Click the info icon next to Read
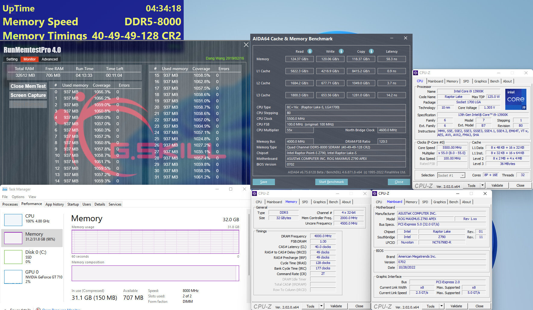 [x=310, y=51]
